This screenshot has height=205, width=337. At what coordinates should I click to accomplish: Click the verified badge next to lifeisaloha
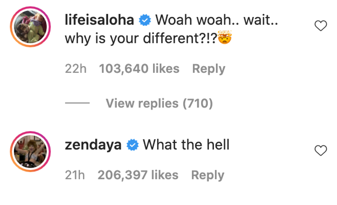(x=145, y=21)
